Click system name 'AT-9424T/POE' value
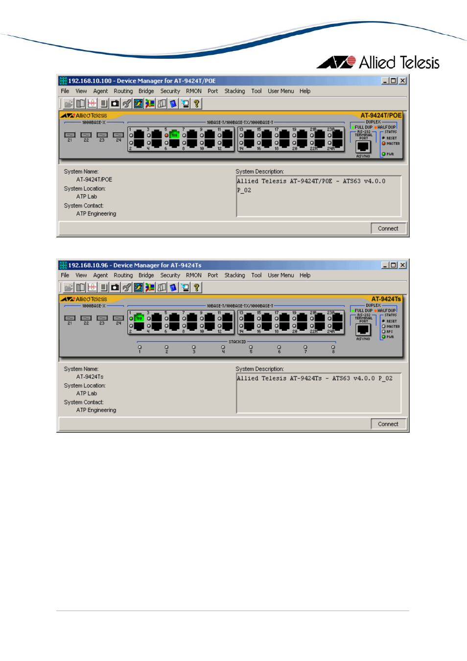 click(94, 180)
